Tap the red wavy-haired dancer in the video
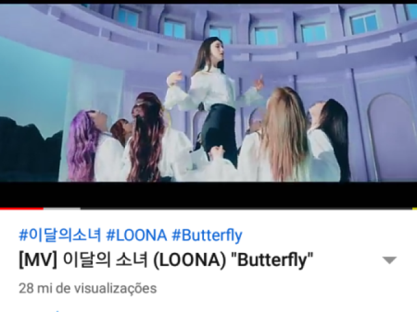The height and width of the screenshot is (312, 417). 146,136
